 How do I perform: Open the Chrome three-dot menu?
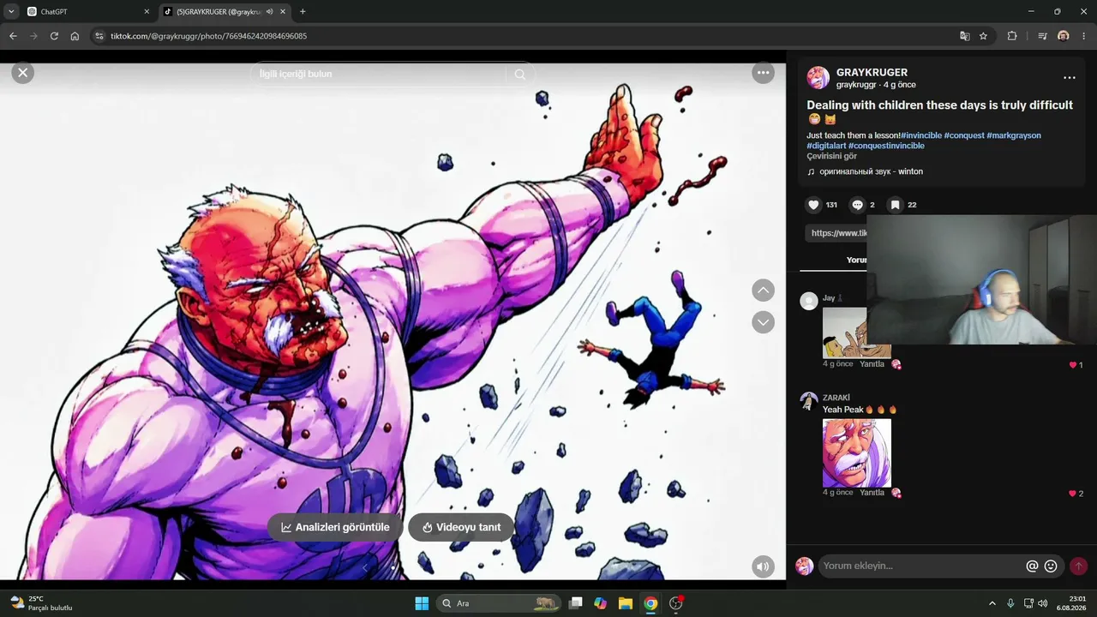pos(1084,36)
